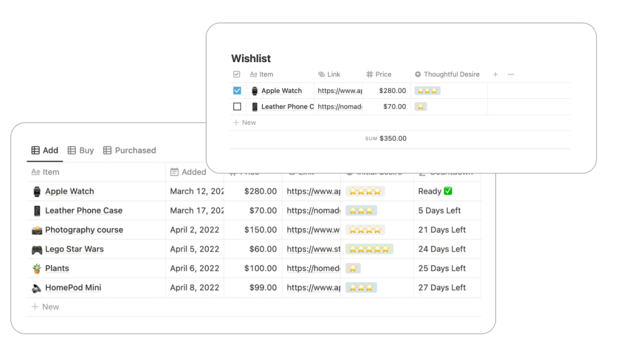Click the Added date column header

click(188, 172)
